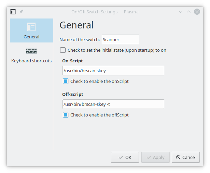Image resolution: width=210 pixels, height=173 pixels.
Task: Click the 'On-Script' section label
Action: click(x=72, y=61)
